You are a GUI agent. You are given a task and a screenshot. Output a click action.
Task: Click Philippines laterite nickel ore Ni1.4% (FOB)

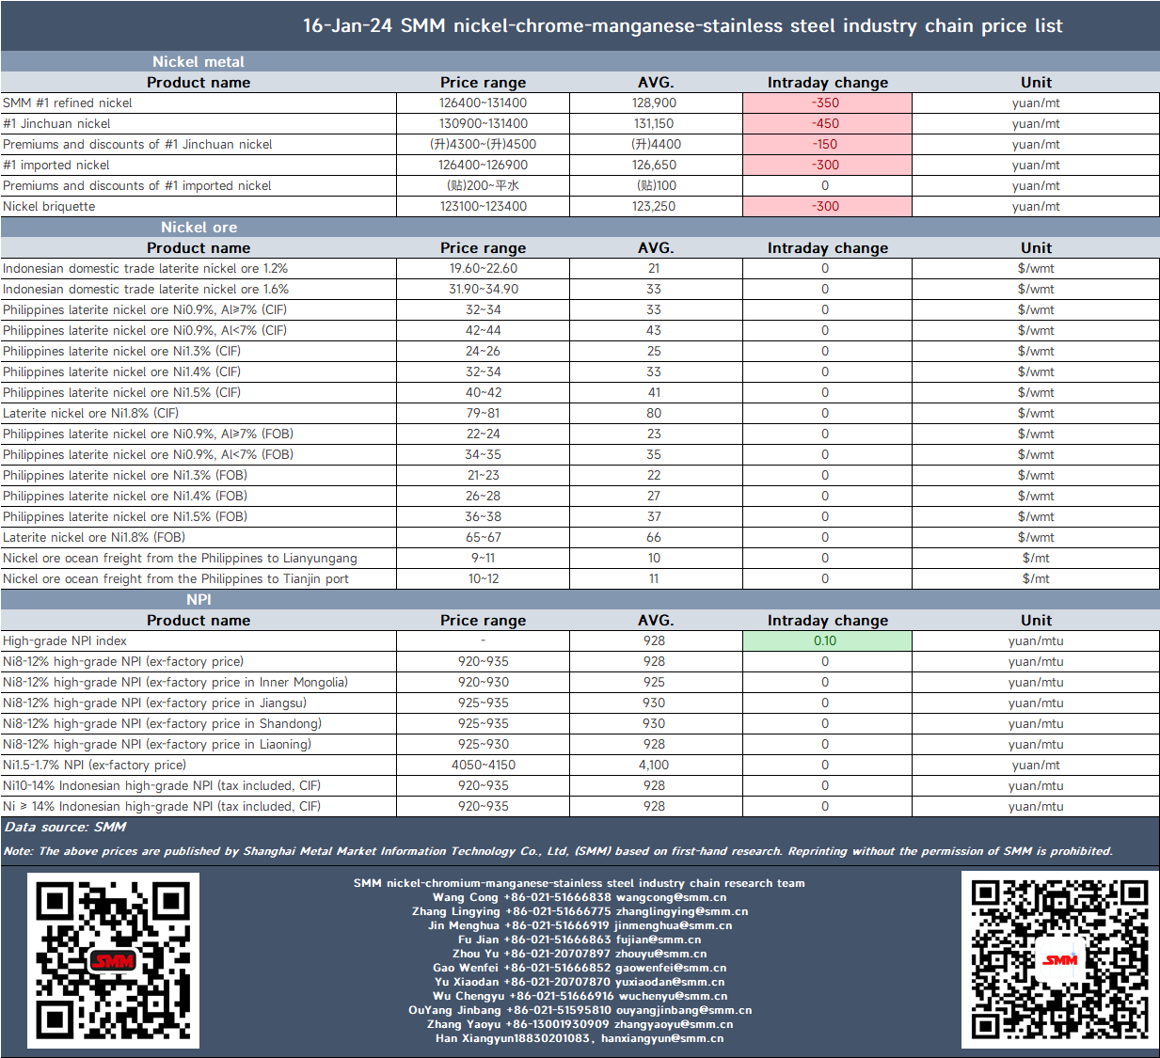(125, 496)
